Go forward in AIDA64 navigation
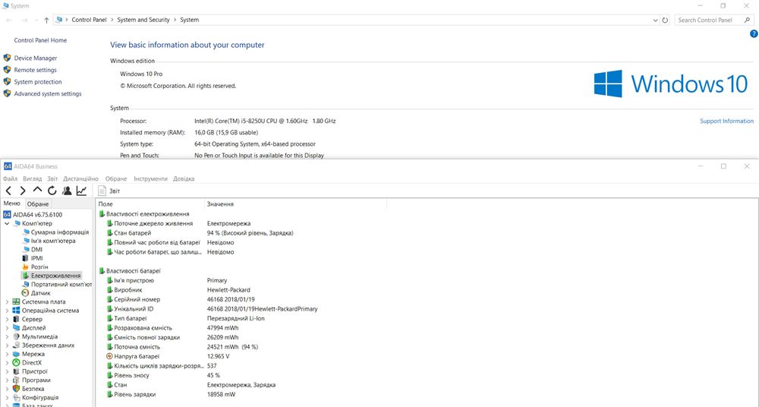 [22, 191]
